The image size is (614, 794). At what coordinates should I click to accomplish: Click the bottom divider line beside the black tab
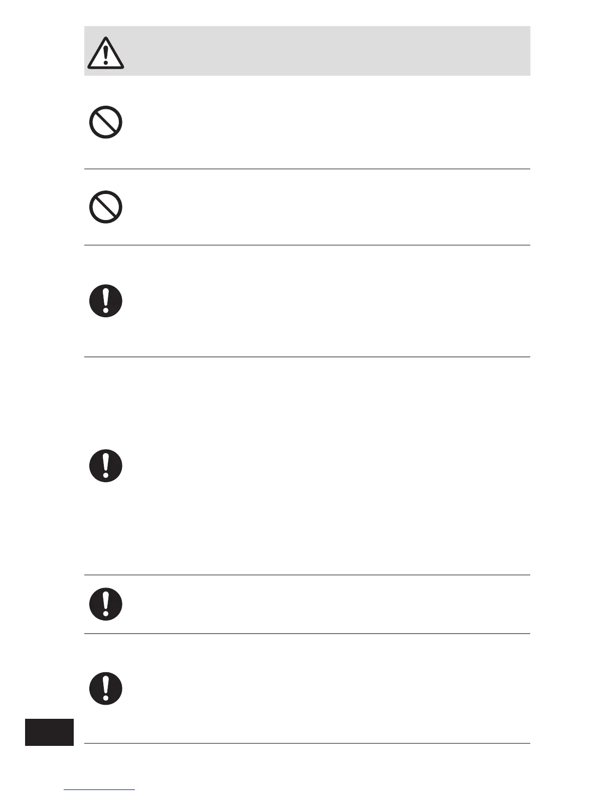(307, 743)
